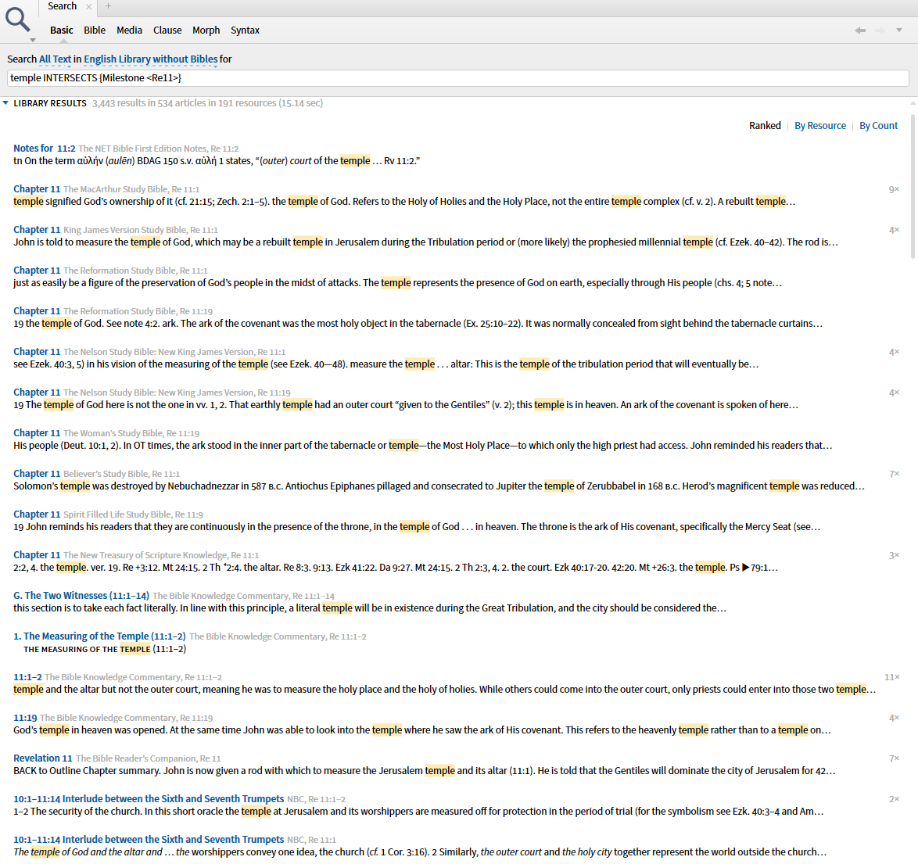Open Woman's Study Bible Chapter 11 result
This screenshot has width=918, height=864.
[x=37, y=433]
